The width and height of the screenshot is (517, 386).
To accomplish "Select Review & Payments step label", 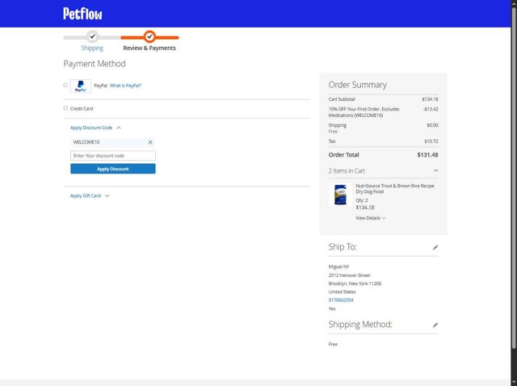I will (149, 48).
